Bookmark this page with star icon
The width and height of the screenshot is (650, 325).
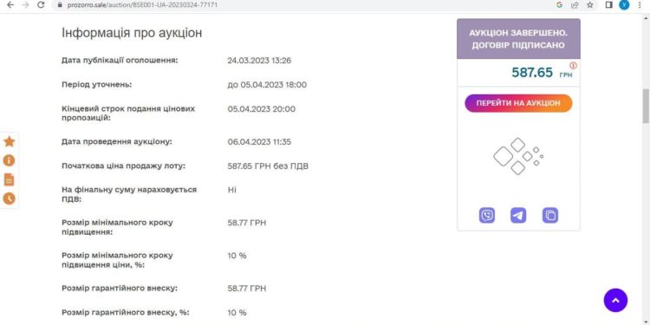pyautogui.click(x=589, y=5)
